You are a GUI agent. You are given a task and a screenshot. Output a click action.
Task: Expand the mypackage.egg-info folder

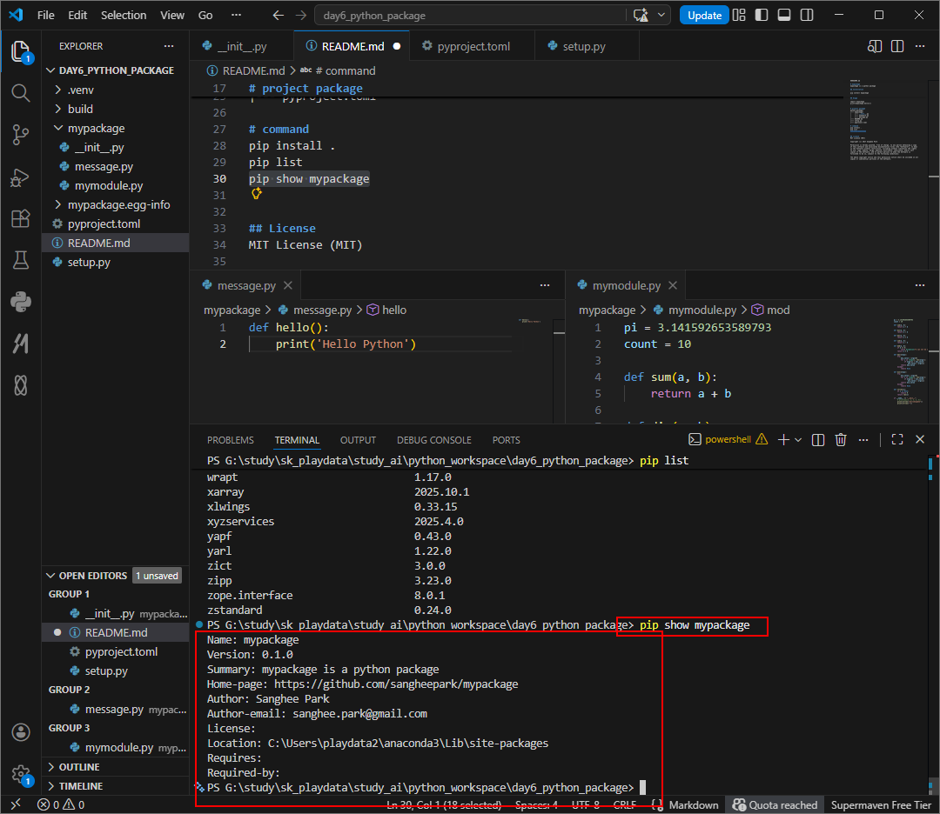point(115,205)
